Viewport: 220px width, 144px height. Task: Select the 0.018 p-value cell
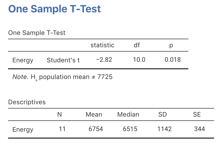[173, 60]
